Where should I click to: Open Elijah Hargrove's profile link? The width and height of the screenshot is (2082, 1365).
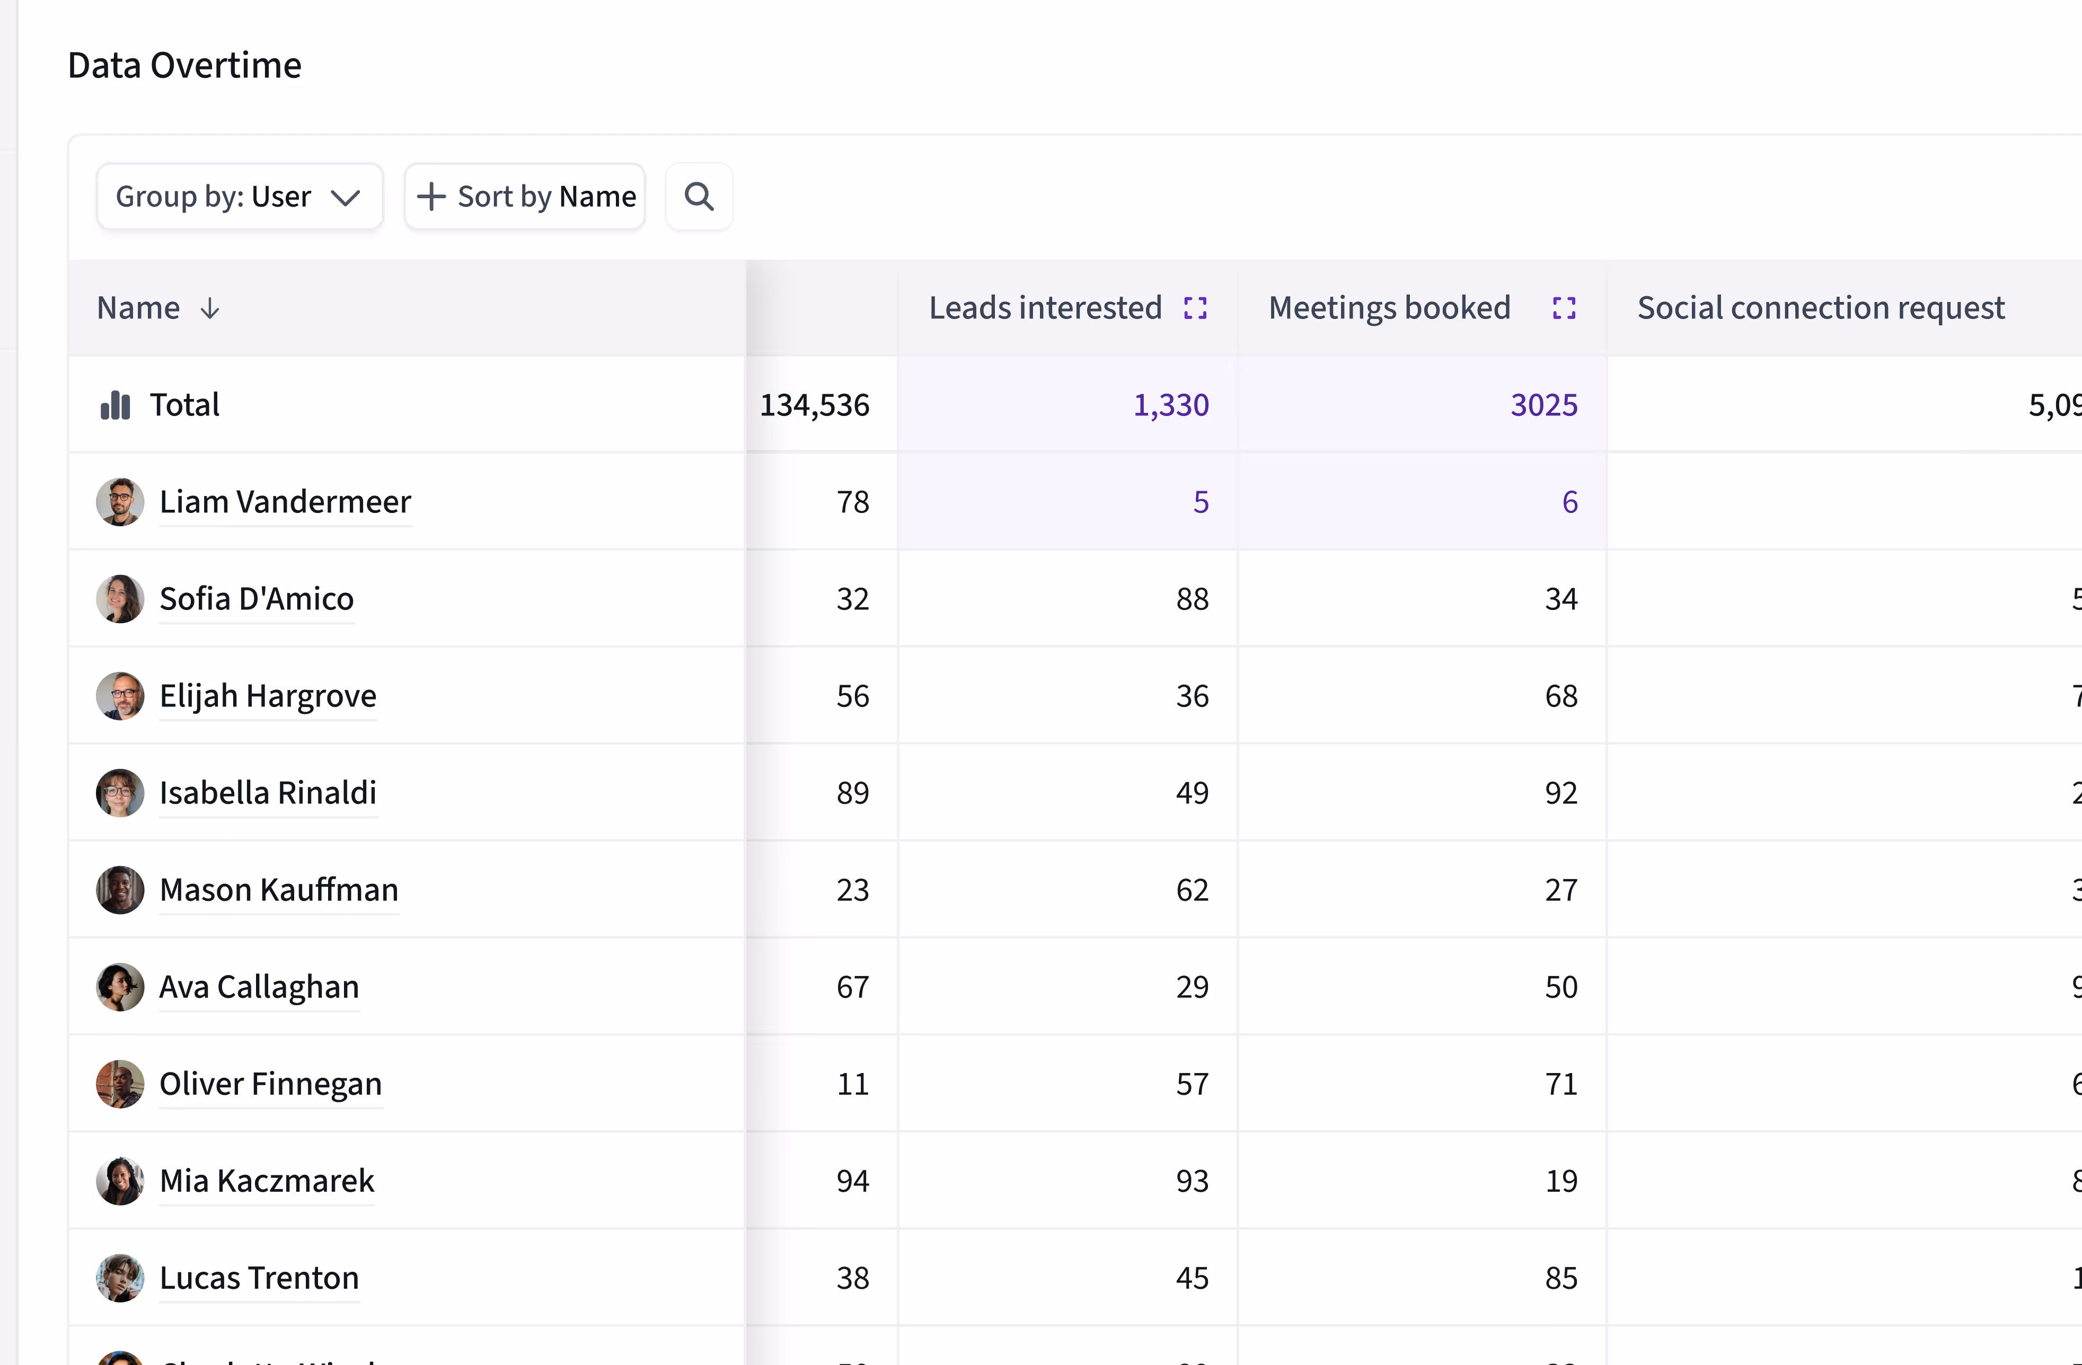point(268,696)
